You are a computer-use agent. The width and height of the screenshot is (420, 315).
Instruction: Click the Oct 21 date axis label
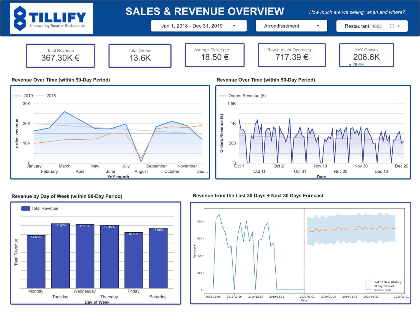coord(280,166)
